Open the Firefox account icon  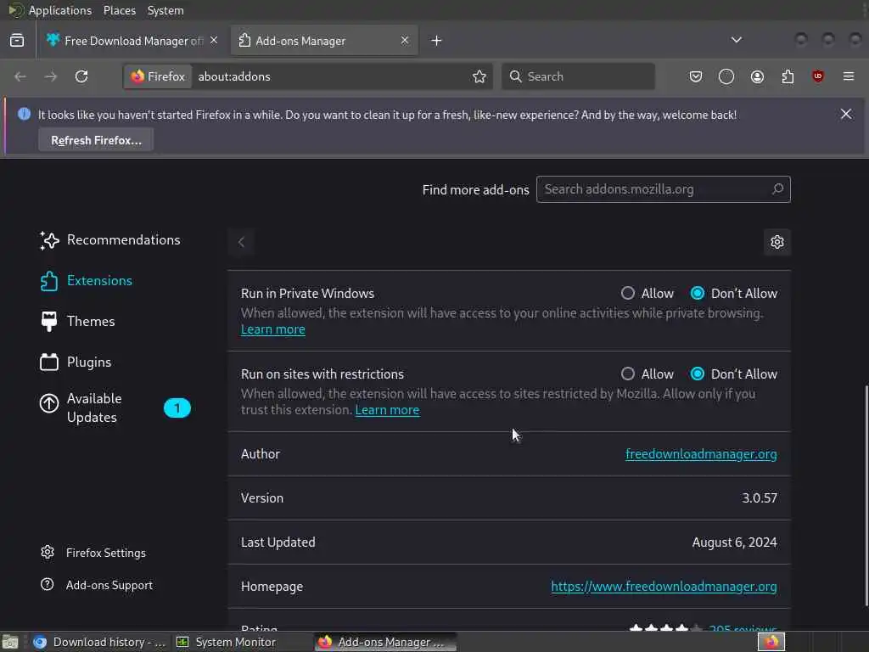[757, 76]
